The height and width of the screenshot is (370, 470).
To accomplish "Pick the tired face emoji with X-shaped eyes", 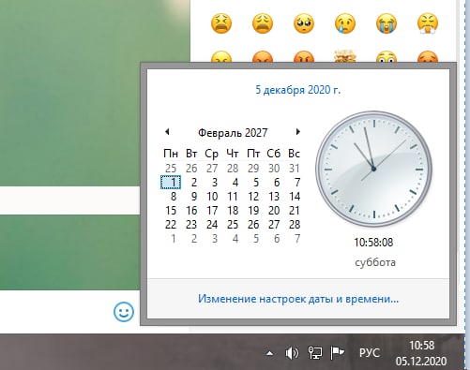I will point(221,23).
